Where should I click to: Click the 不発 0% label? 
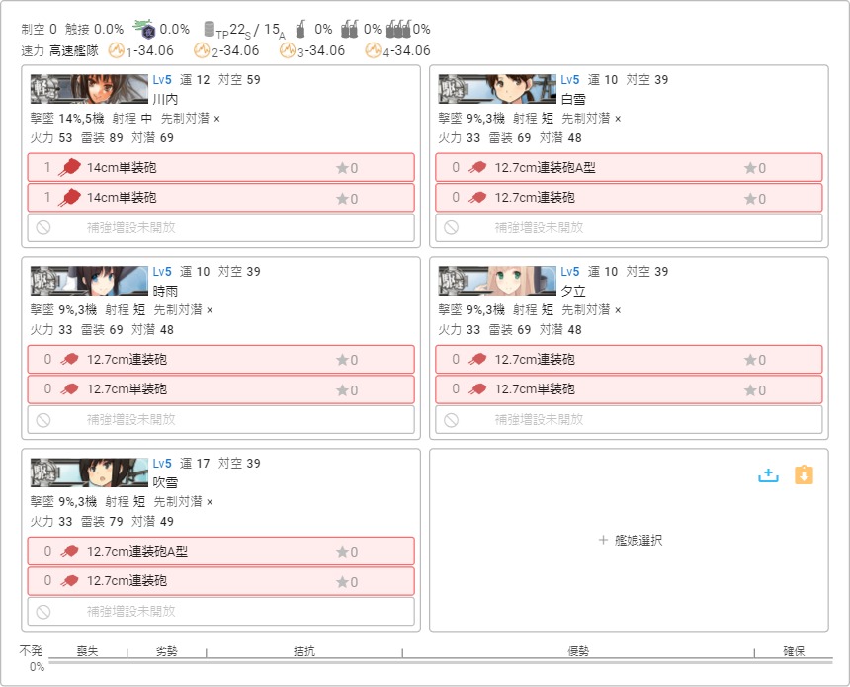coord(32,658)
